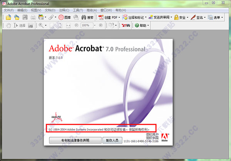This screenshot has width=231, height=161.
Task: Open the 工具(T) menu
Action: (78, 10)
